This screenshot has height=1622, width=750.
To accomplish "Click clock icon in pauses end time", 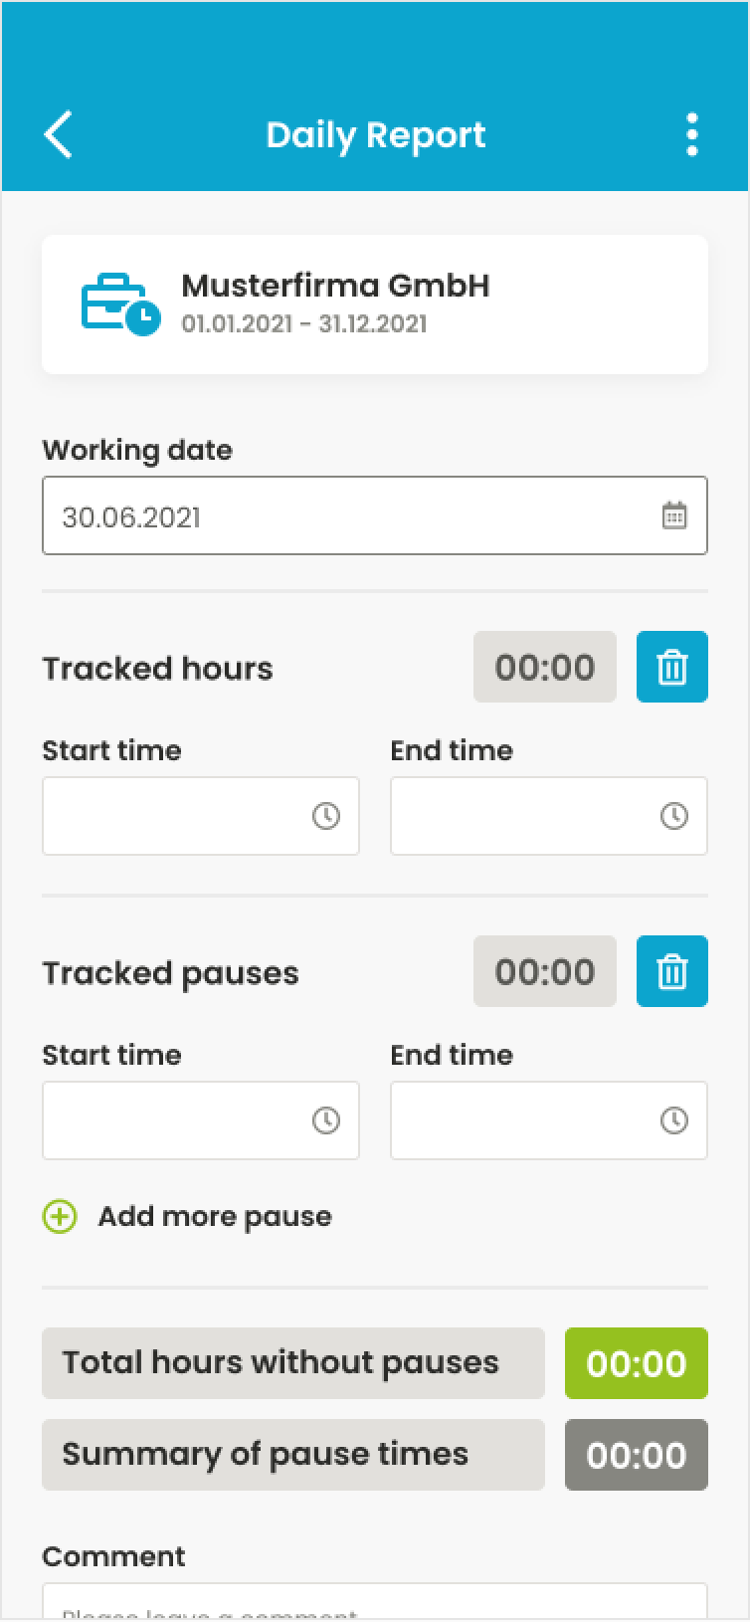I will (674, 1120).
